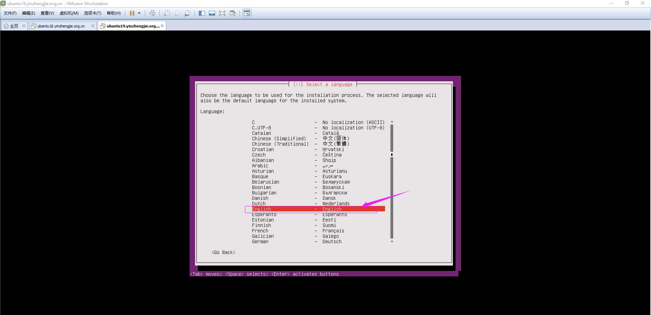
Task: Select the ubantu19.yinzhengjie.org tab
Action: click(133, 26)
